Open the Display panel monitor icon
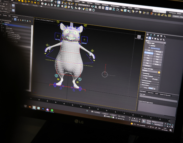This screenshot has height=143, width=183. 161,36
